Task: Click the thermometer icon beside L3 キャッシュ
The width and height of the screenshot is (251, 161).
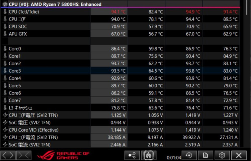Action: click(x=5, y=108)
